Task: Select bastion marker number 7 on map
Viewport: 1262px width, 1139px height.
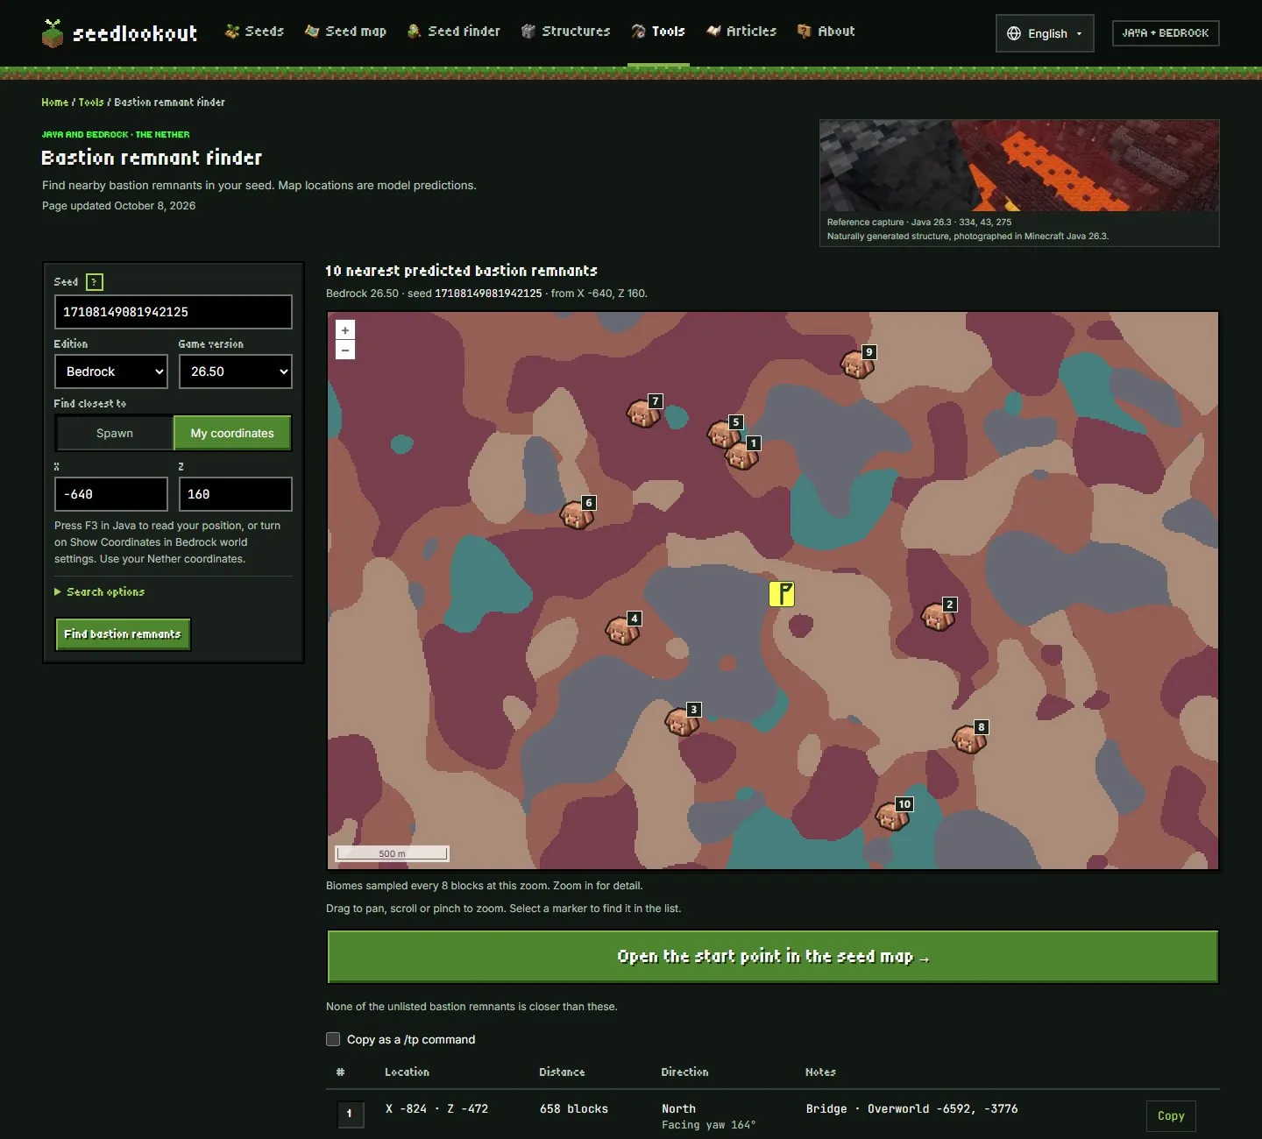Action: (x=644, y=412)
